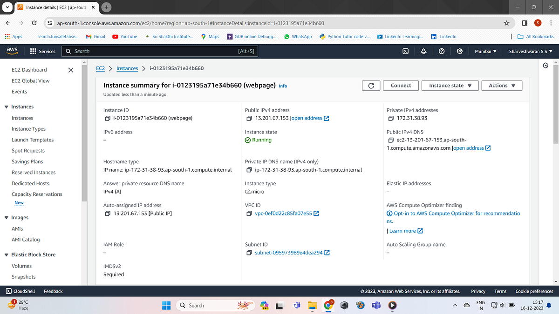Open the Instance state dropdown
The width and height of the screenshot is (559, 314).
[450, 85]
